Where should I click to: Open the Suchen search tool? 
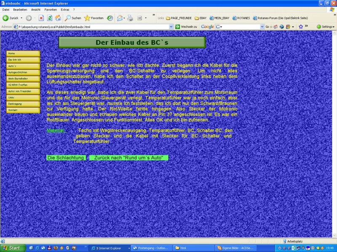pos(72,18)
